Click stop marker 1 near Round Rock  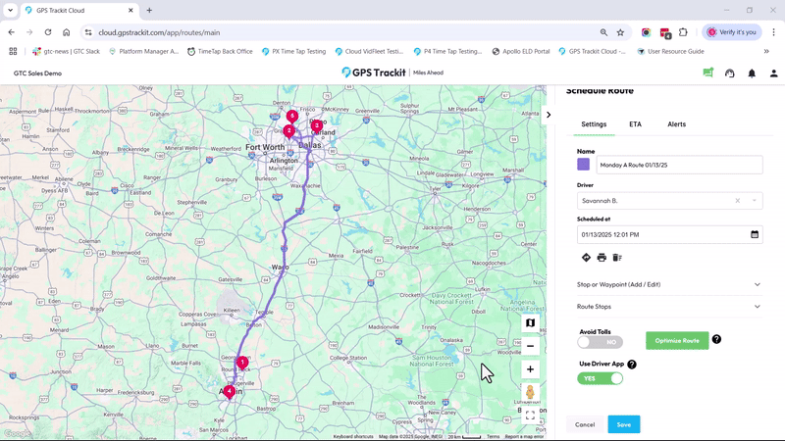tap(242, 362)
